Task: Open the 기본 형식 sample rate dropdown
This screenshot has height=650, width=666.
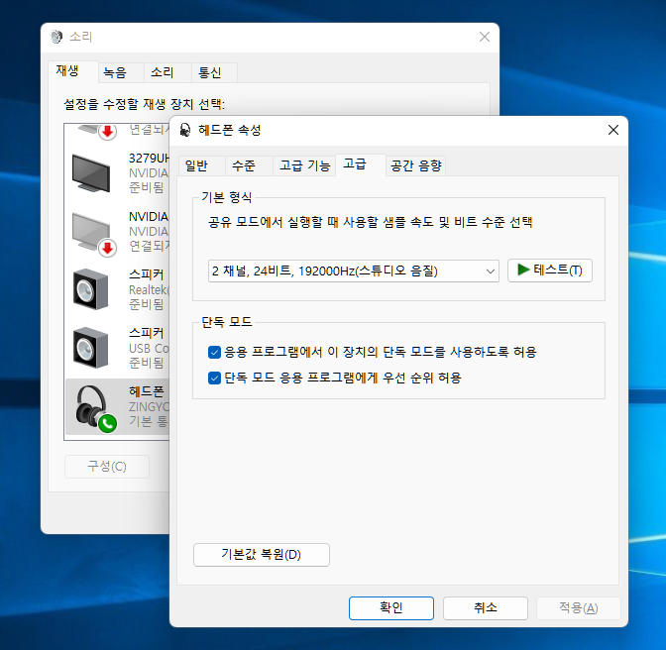Action: [x=354, y=271]
